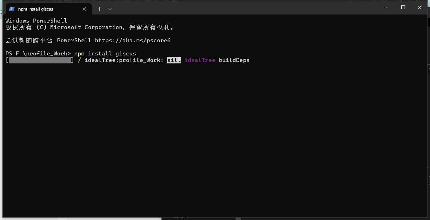Click the purple "idealTree" text
The height and width of the screenshot is (220, 430).
tap(200, 60)
